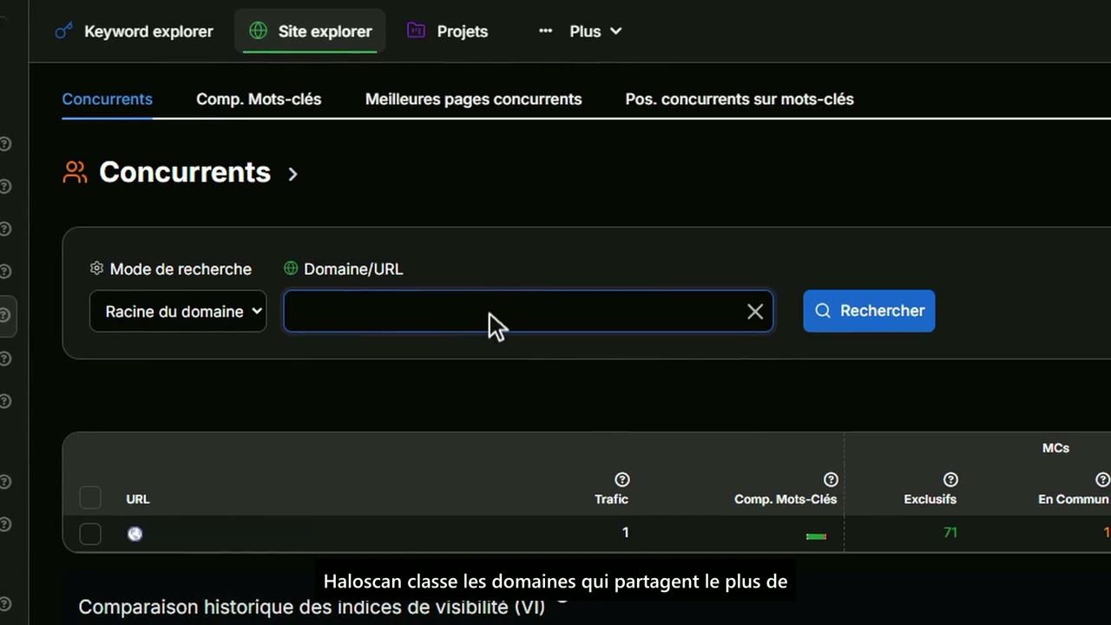
Task: Open the Racine du domaine dropdown
Action: tap(178, 311)
